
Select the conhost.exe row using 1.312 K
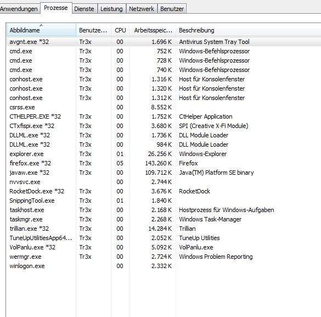pyautogui.click(x=164, y=98)
